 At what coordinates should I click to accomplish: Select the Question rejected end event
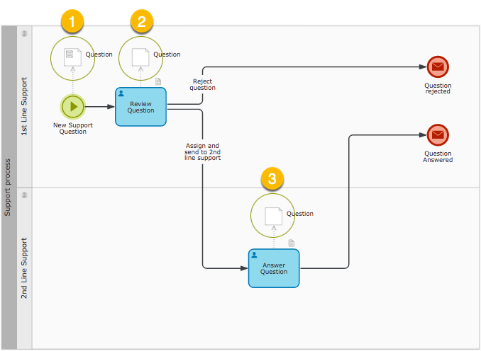(438, 67)
